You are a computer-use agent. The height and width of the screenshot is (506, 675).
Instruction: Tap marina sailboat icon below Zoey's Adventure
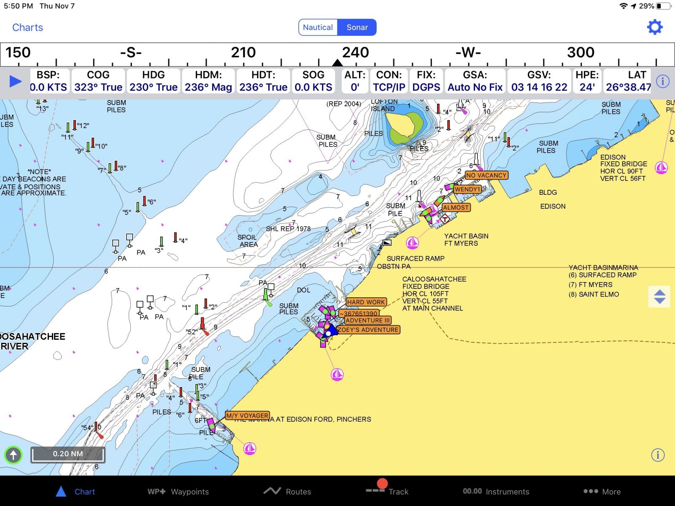coord(337,374)
